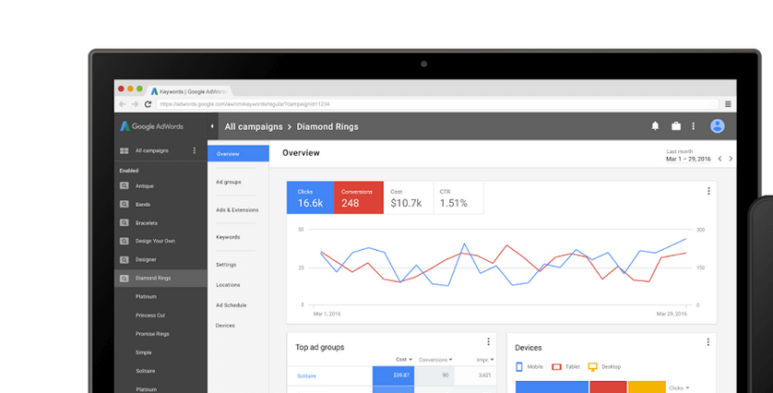The height and width of the screenshot is (393, 773).
Task: Click the browser forward arrow
Action: (x=135, y=104)
